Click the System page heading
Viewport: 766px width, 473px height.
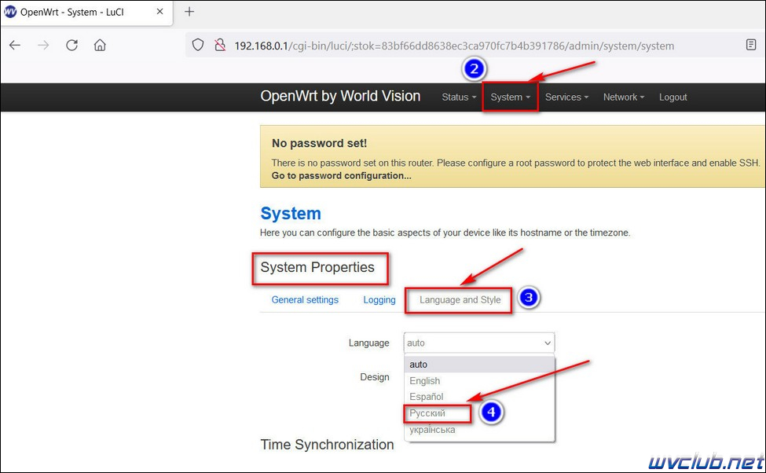[291, 214]
